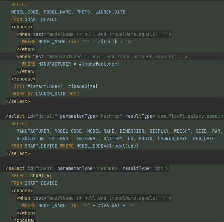Click "FROM SMART_DEVICE" above the first <choose> tag
Screen dimensions: 224x222
click(x=34, y=19)
